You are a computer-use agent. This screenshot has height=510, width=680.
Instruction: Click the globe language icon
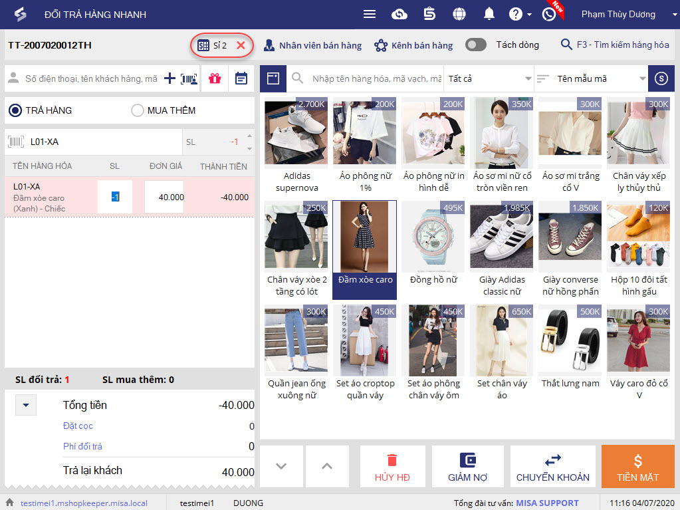[459, 14]
